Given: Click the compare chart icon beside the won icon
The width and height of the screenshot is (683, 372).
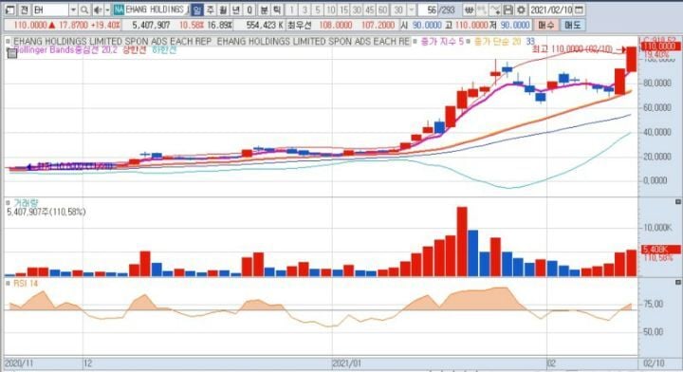Looking at the screenshot, I should pyautogui.click(x=482, y=9).
